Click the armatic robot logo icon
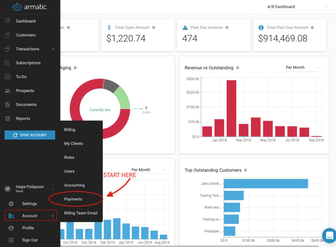 tap(17, 7)
